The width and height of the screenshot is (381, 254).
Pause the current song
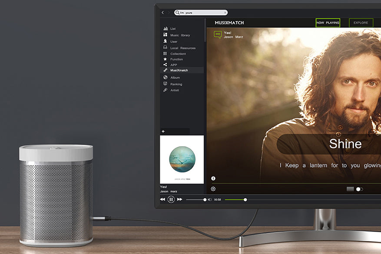[171, 199]
